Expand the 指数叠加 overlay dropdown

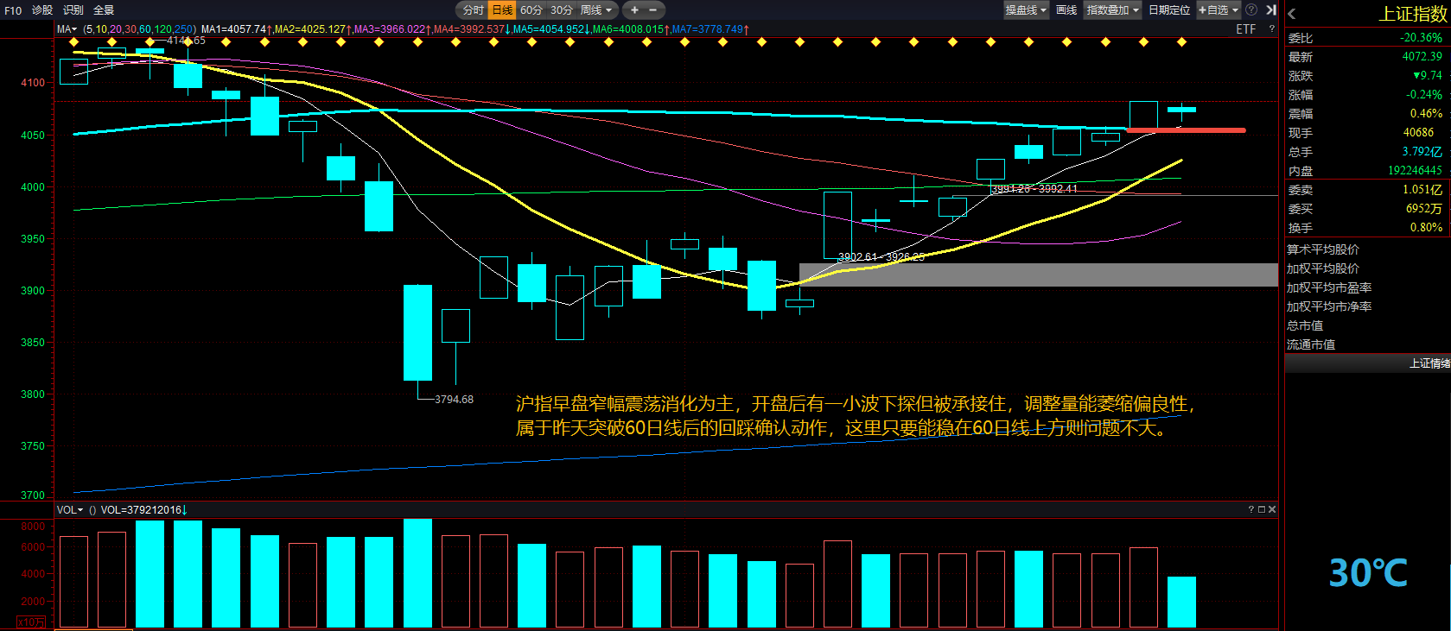click(x=1112, y=10)
